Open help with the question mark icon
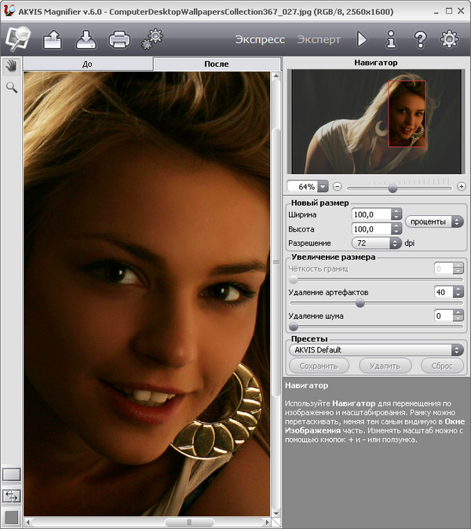 [420, 38]
